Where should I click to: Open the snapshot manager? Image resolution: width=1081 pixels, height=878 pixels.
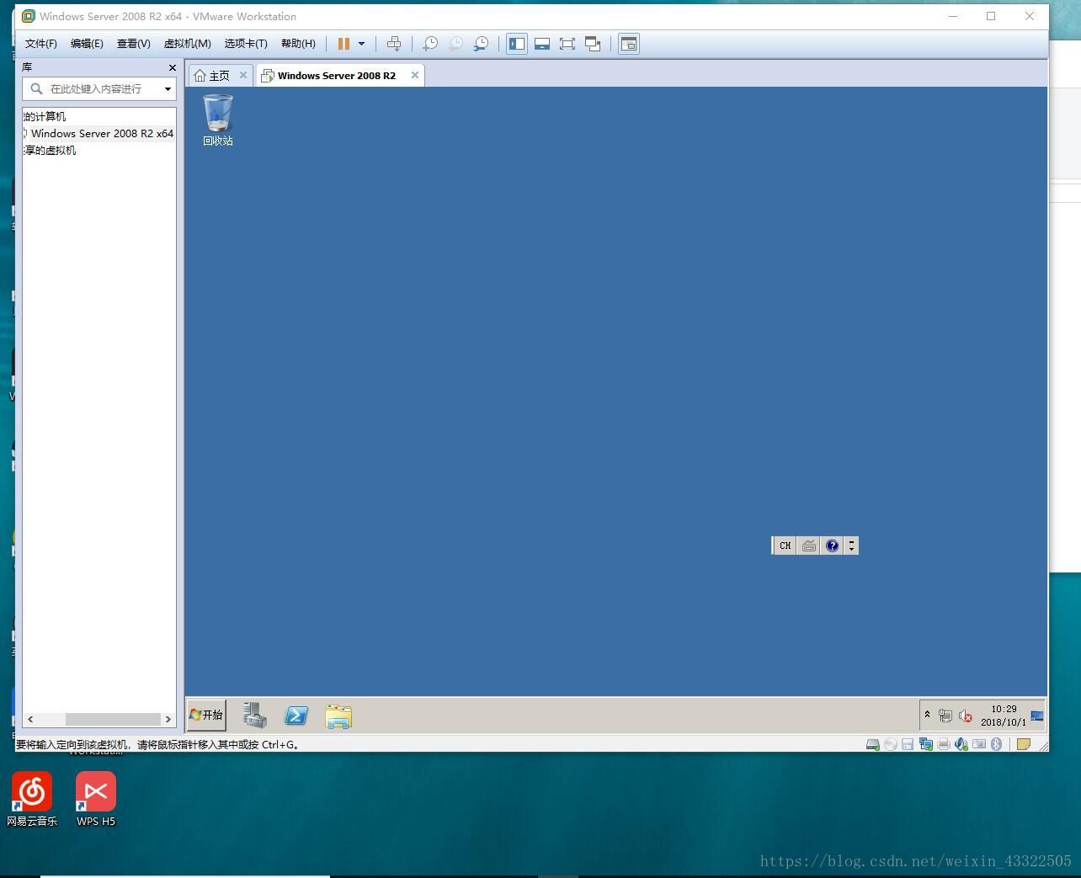click(x=481, y=44)
